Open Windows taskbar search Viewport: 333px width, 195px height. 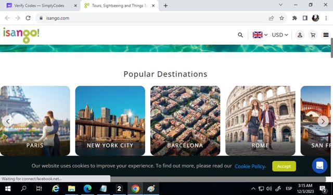pos(23,188)
